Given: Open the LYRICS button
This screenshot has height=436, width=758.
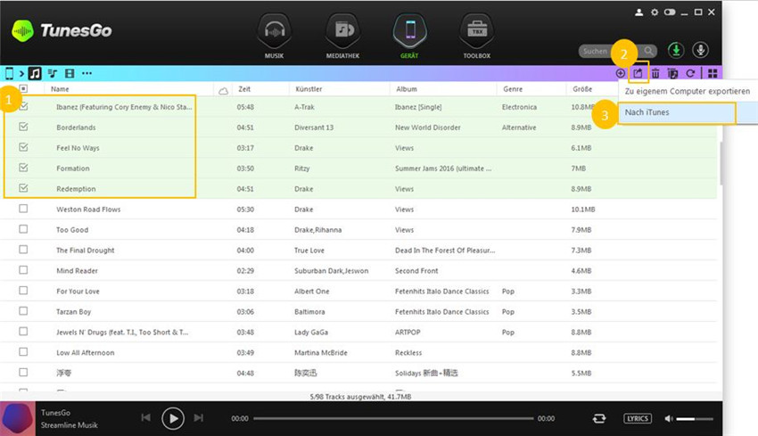Looking at the screenshot, I should [x=638, y=418].
